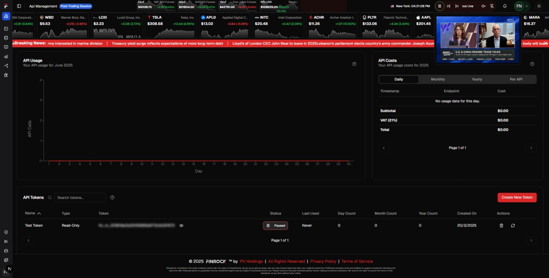Screen dimensions: 549x278
Task: Skip to previous stream in the player
Action: [448, 6]
